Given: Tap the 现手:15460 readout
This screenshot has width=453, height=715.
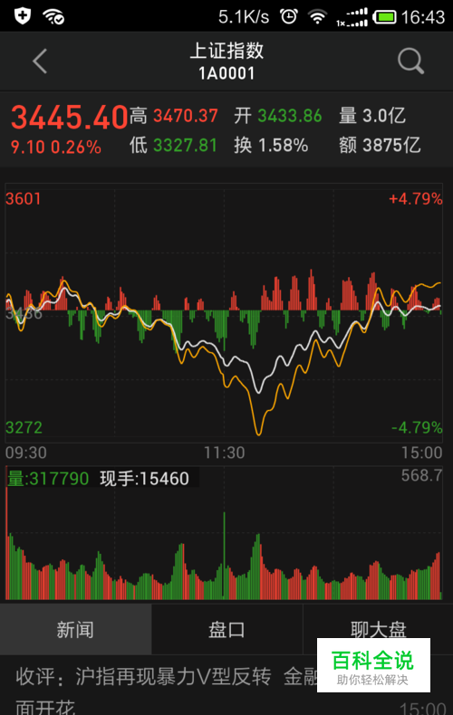Looking at the screenshot, I should point(144,479).
